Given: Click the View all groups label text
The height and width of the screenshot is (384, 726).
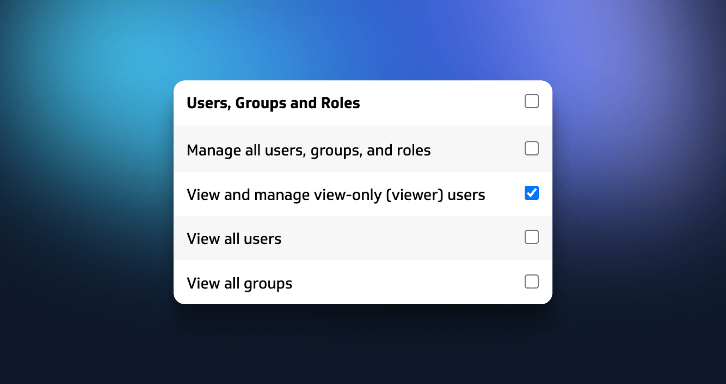Looking at the screenshot, I should 239,284.
